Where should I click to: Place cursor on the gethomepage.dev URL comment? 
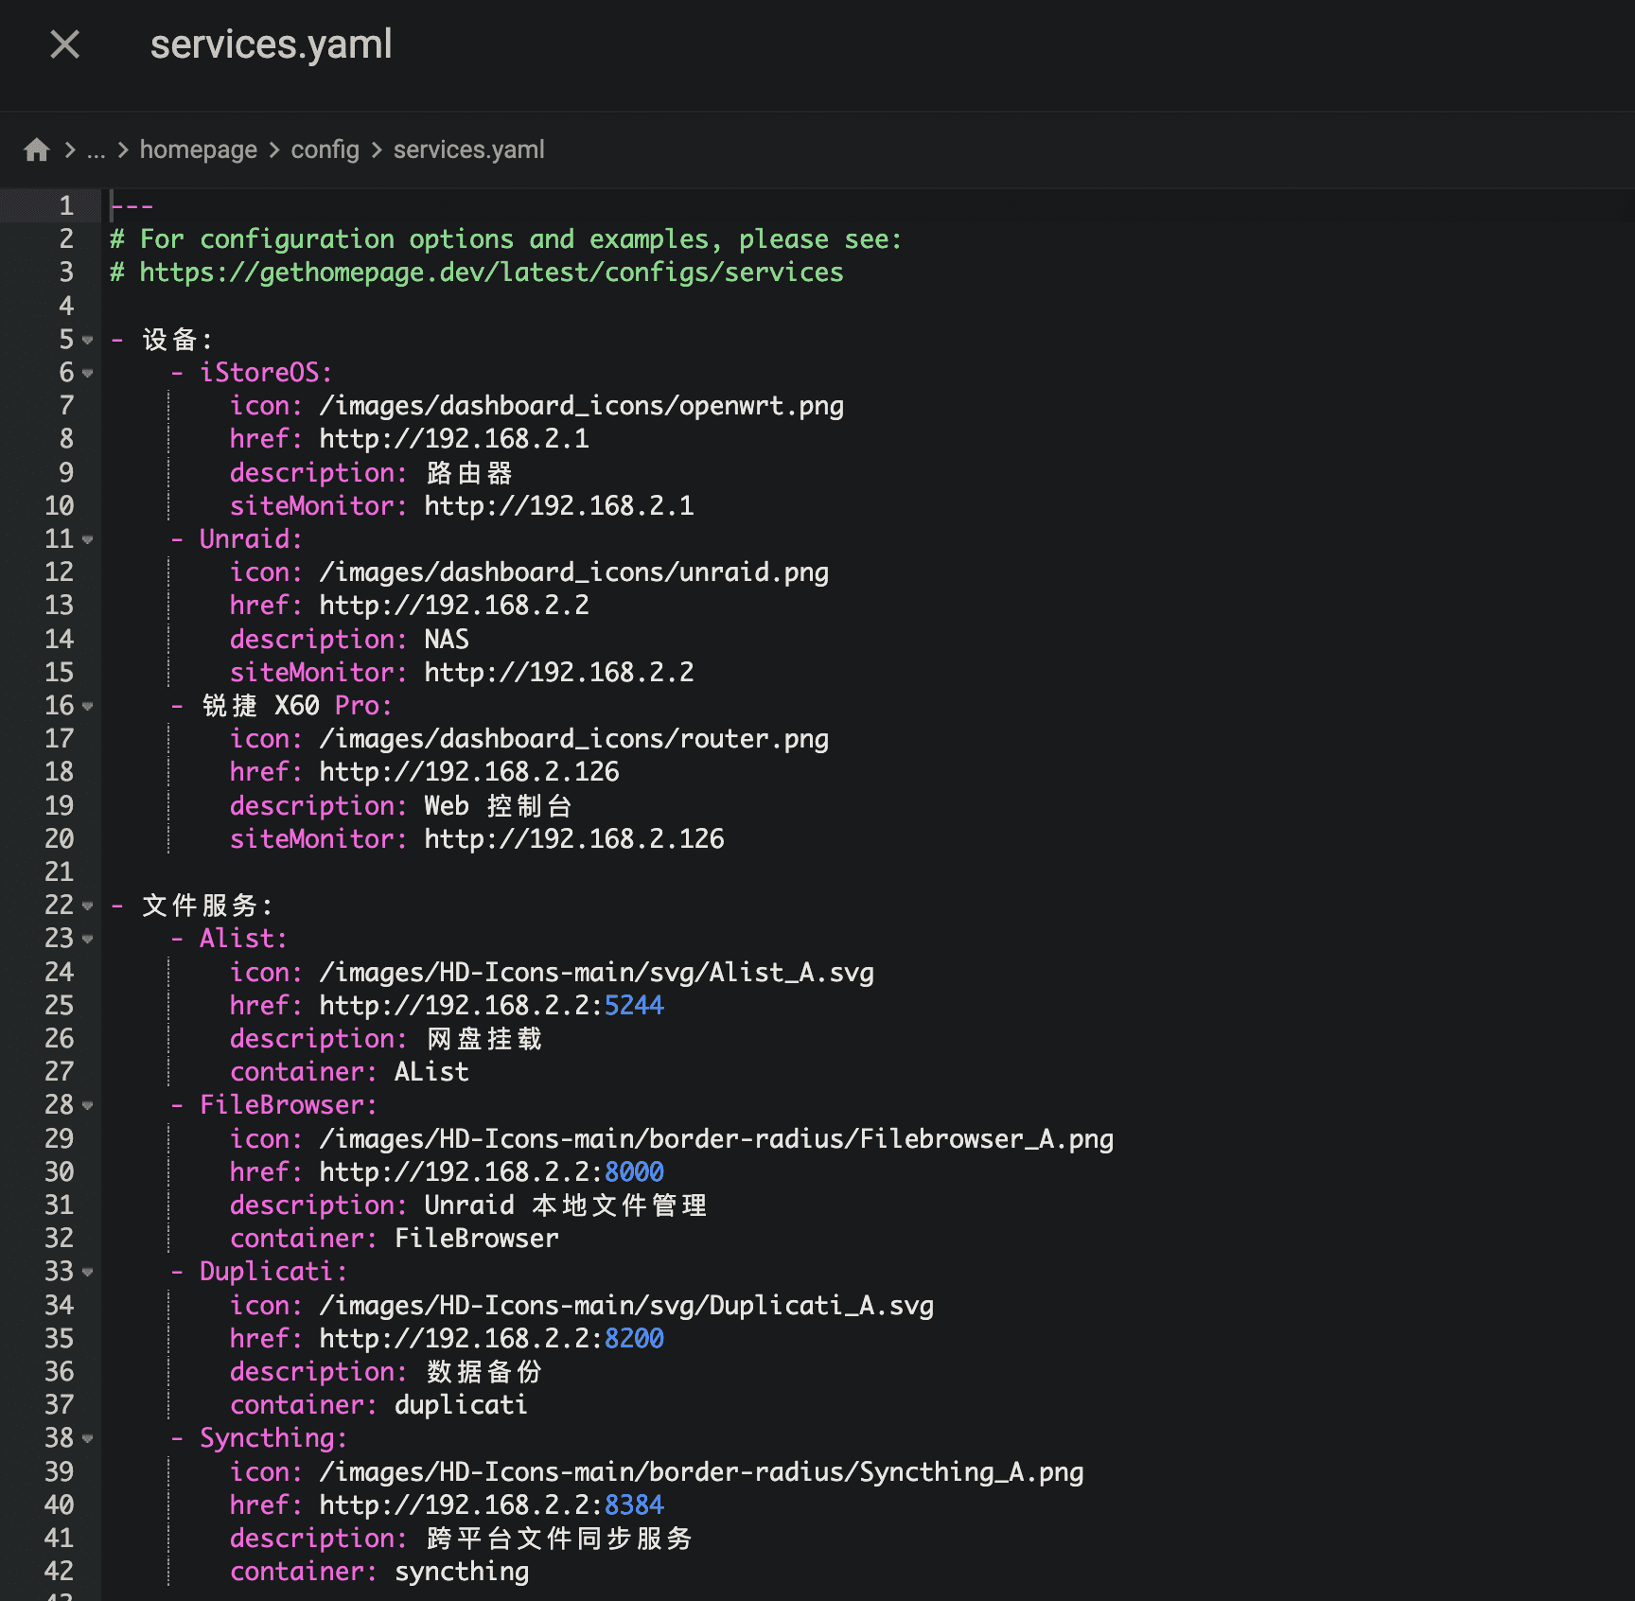(490, 273)
